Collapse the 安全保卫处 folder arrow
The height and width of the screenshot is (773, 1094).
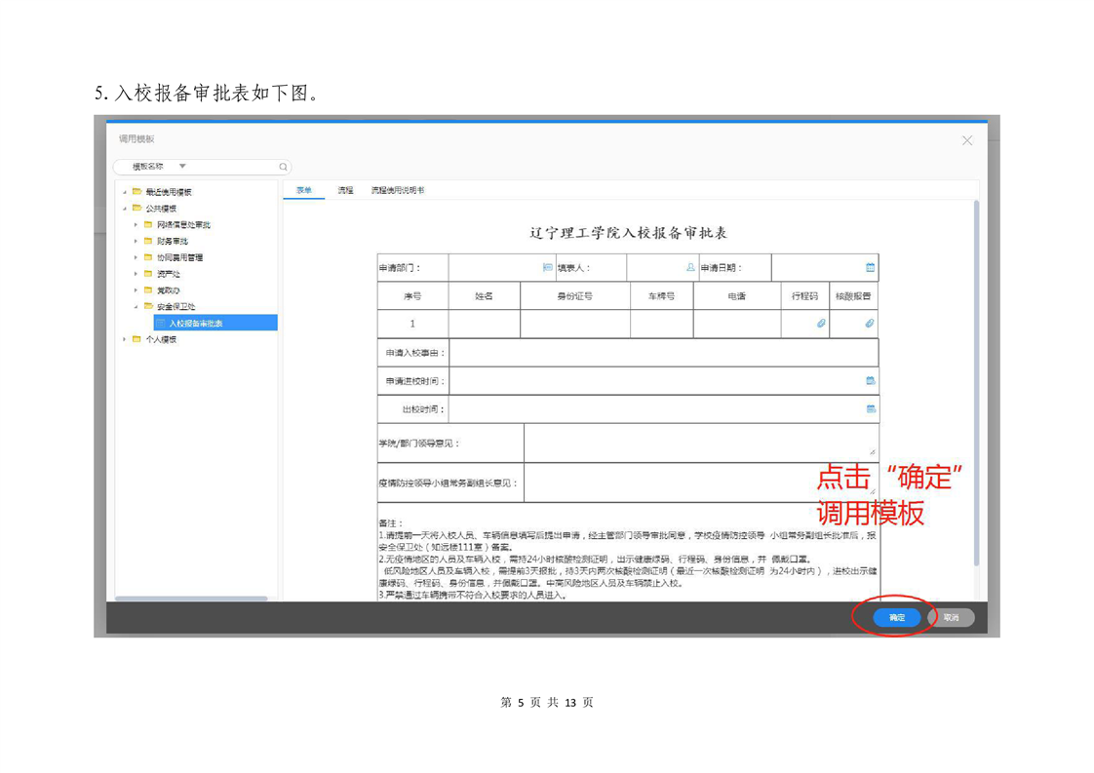tap(137, 306)
